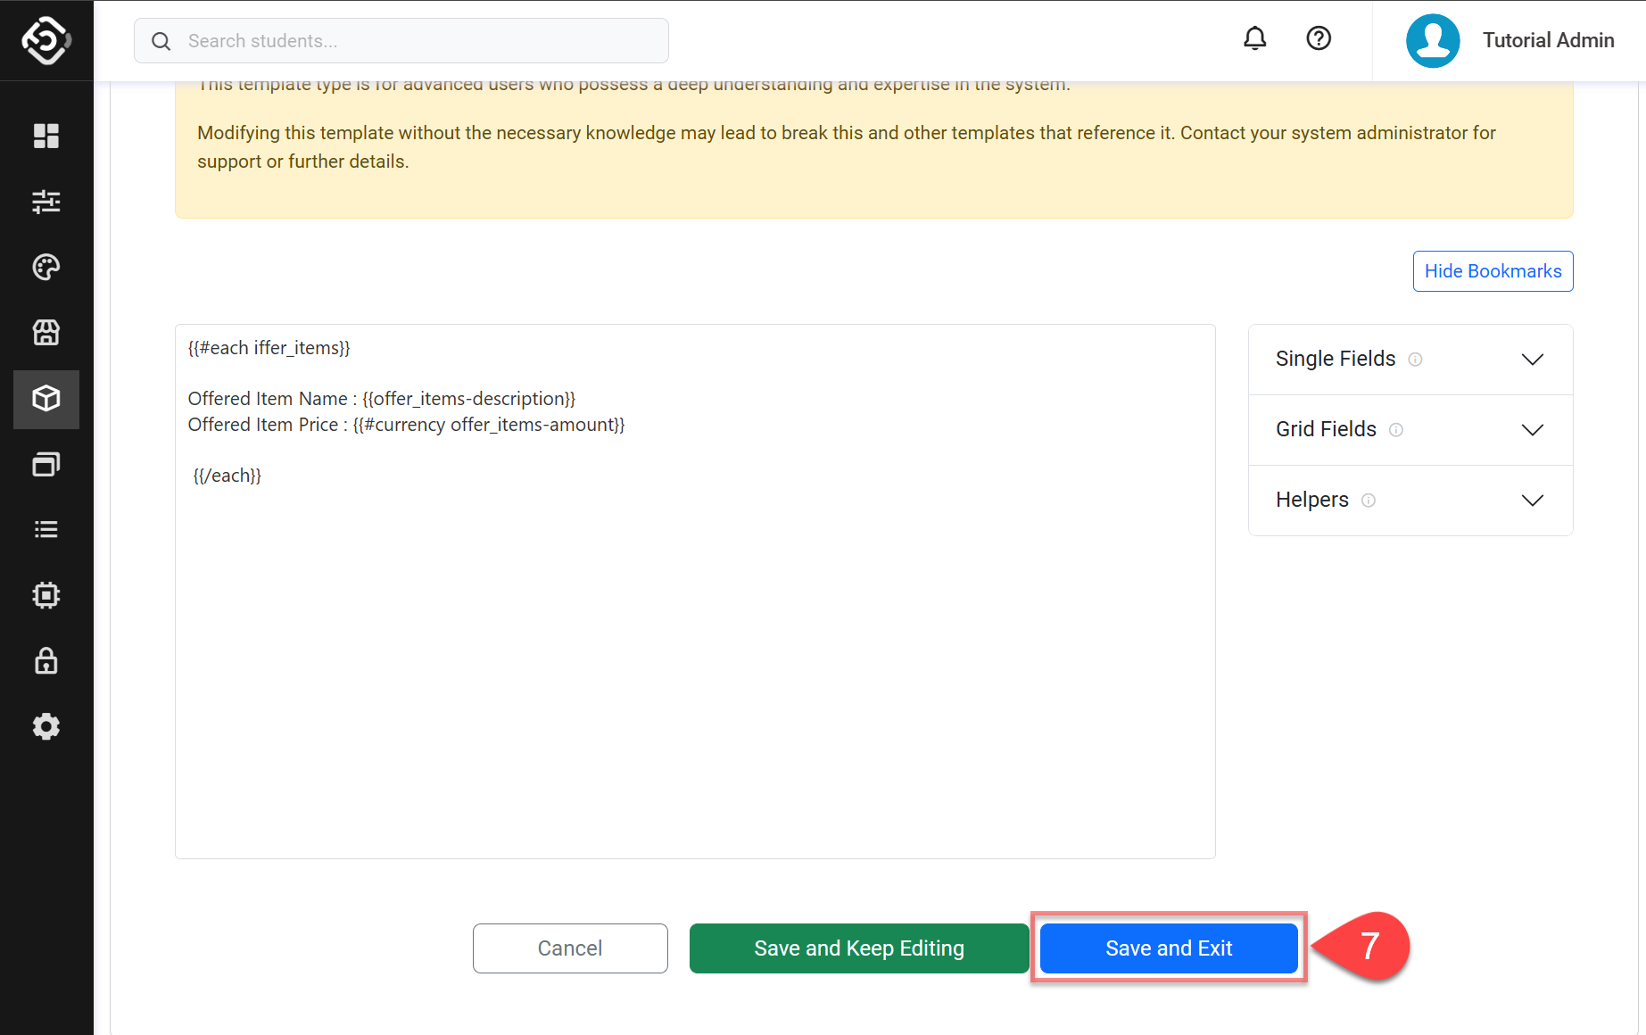This screenshot has width=1646, height=1035.
Task: Click the Hide Bookmarks button
Action: pos(1493,271)
